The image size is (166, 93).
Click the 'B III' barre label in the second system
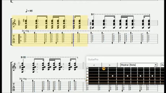click(x=23, y=57)
